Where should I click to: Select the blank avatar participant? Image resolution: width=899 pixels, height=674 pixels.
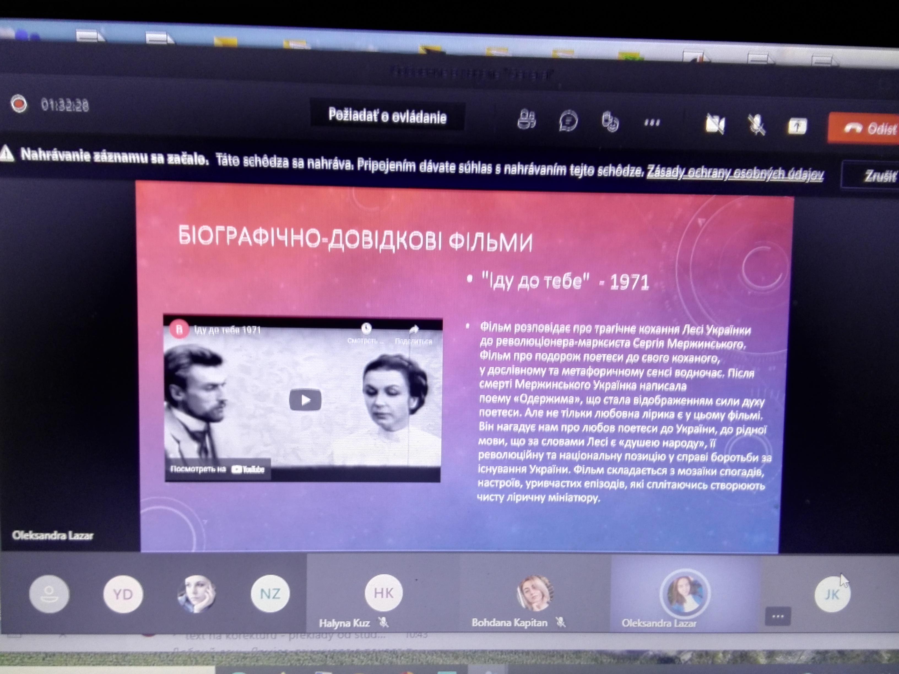[x=49, y=594]
